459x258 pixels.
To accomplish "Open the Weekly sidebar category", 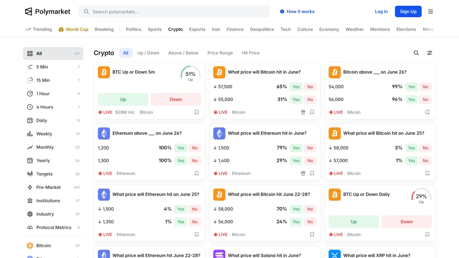I will pyautogui.click(x=53, y=134).
